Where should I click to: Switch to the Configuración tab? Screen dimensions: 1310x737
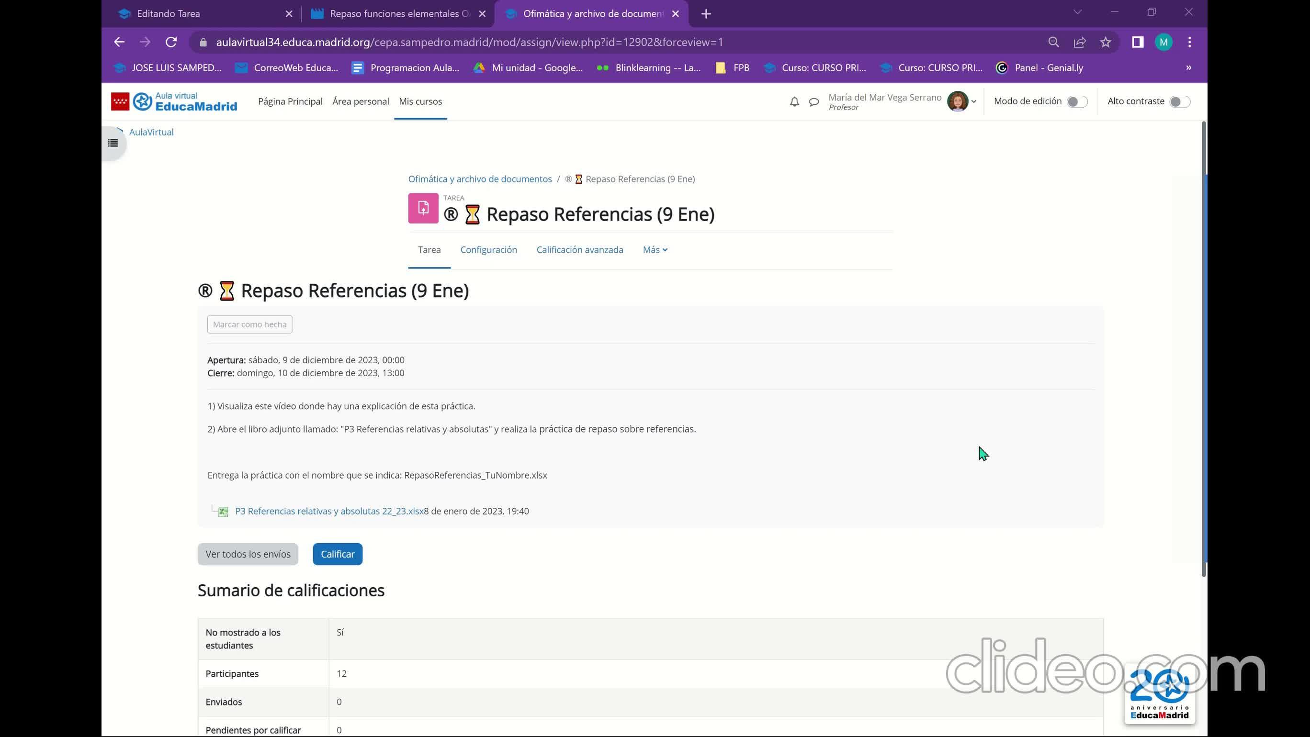coord(488,249)
